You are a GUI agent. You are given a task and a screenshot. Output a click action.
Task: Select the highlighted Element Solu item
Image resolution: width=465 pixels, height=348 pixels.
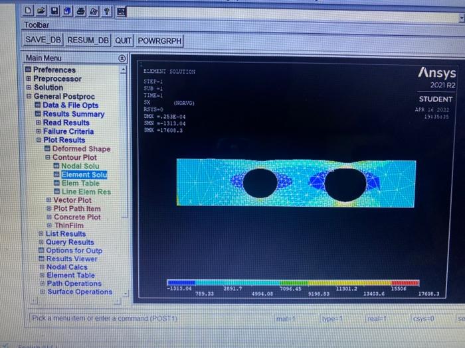pos(84,174)
